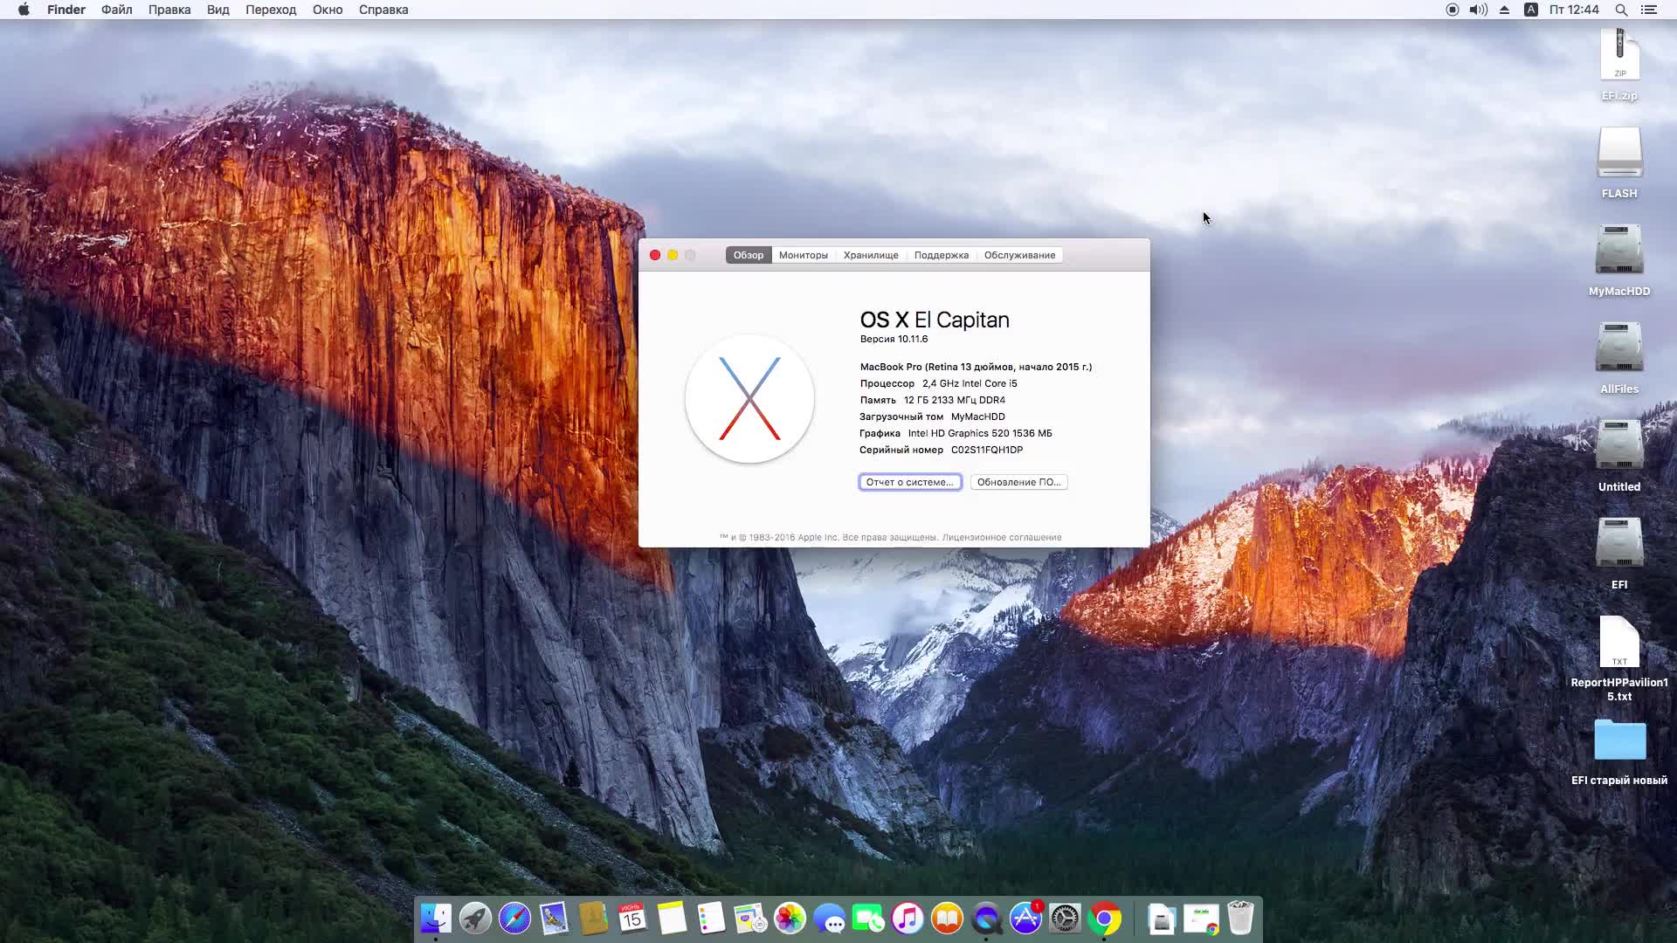Minimize the About This Mac window
Image resolution: width=1677 pixels, height=943 pixels.
[673, 255]
